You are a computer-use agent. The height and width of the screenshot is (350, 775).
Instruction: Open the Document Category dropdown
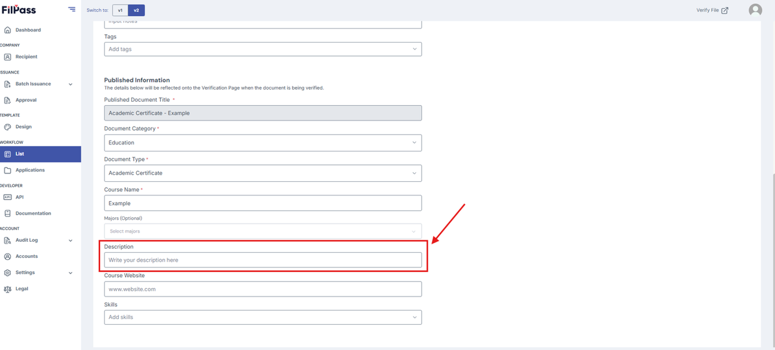coord(263,142)
